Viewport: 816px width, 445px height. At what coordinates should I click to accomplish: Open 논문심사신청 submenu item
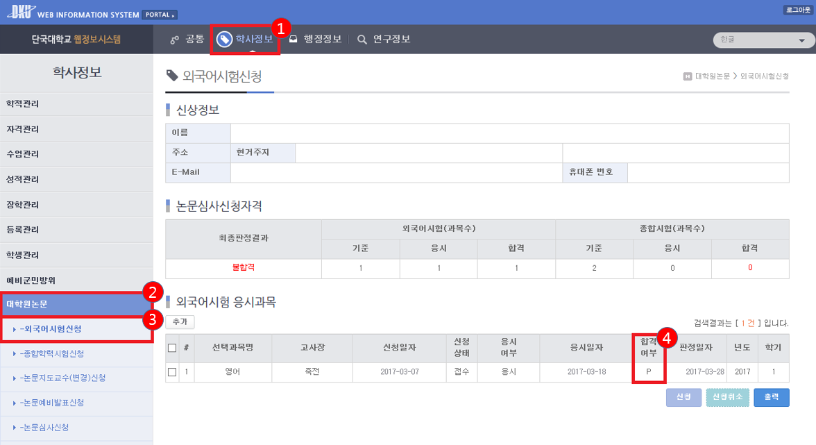click(45, 427)
